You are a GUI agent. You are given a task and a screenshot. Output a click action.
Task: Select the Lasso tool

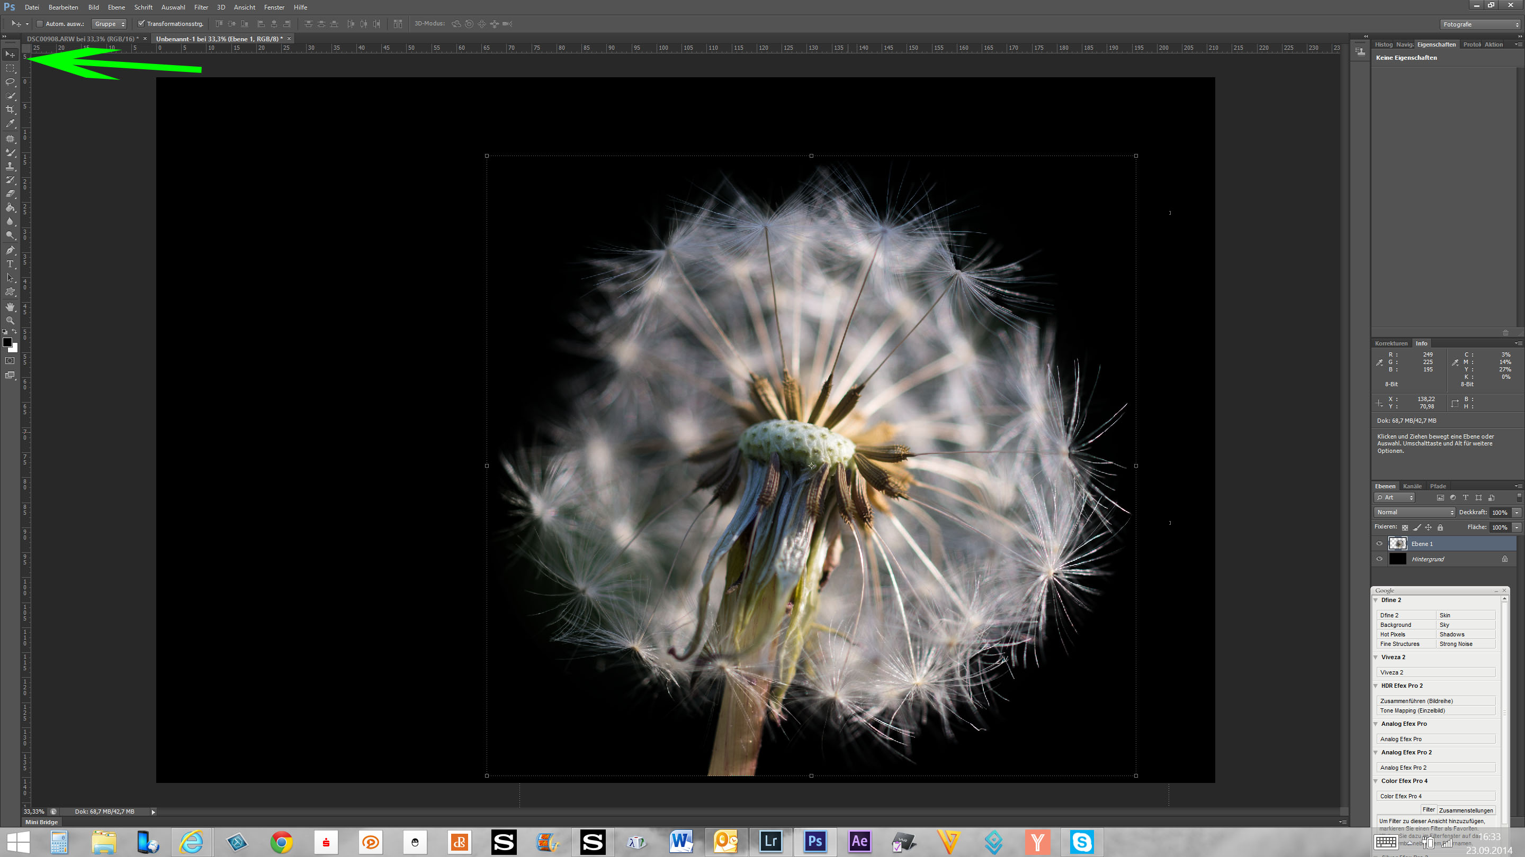click(10, 81)
